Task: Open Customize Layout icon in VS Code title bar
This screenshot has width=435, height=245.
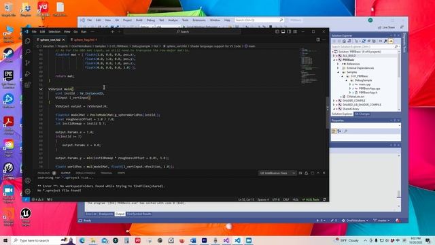Action: coord(295,32)
